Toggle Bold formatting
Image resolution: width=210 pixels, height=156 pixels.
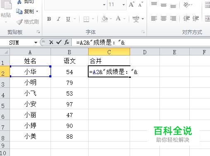49,19
